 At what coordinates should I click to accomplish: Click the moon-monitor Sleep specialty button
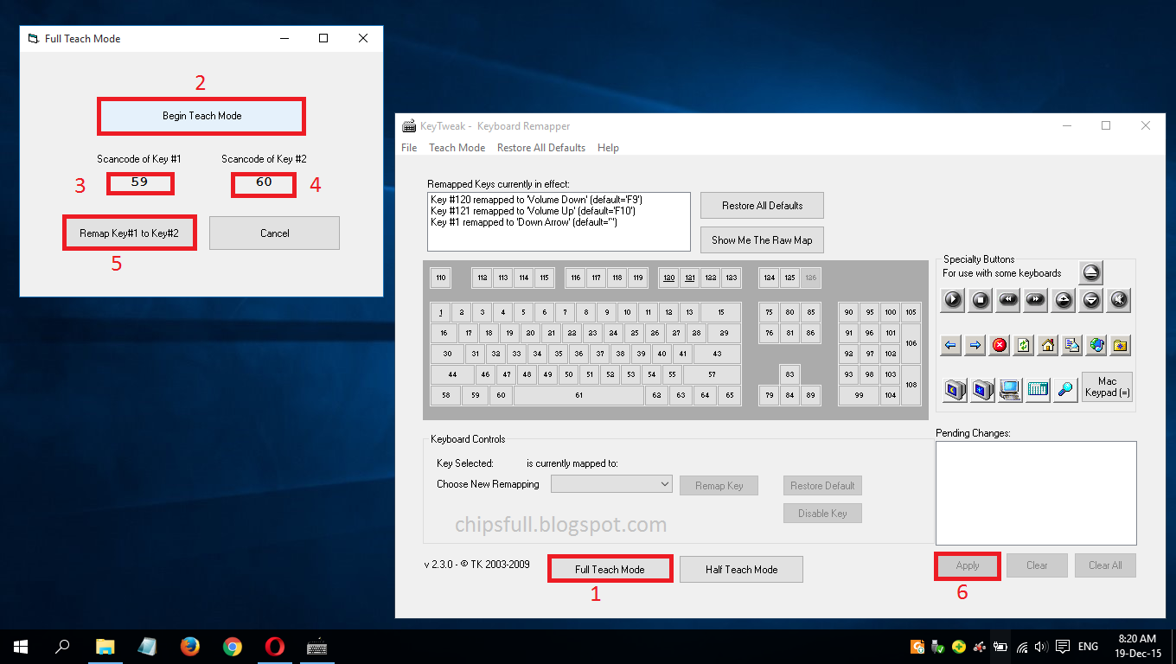tap(954, 389)
